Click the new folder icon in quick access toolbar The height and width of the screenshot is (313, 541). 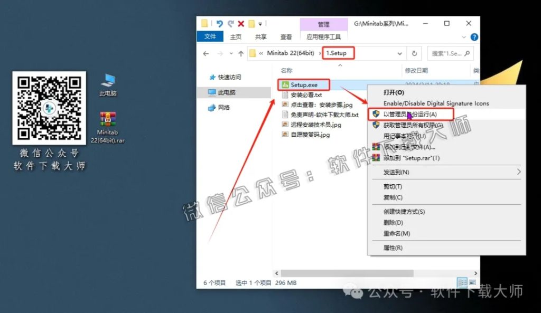252,24
